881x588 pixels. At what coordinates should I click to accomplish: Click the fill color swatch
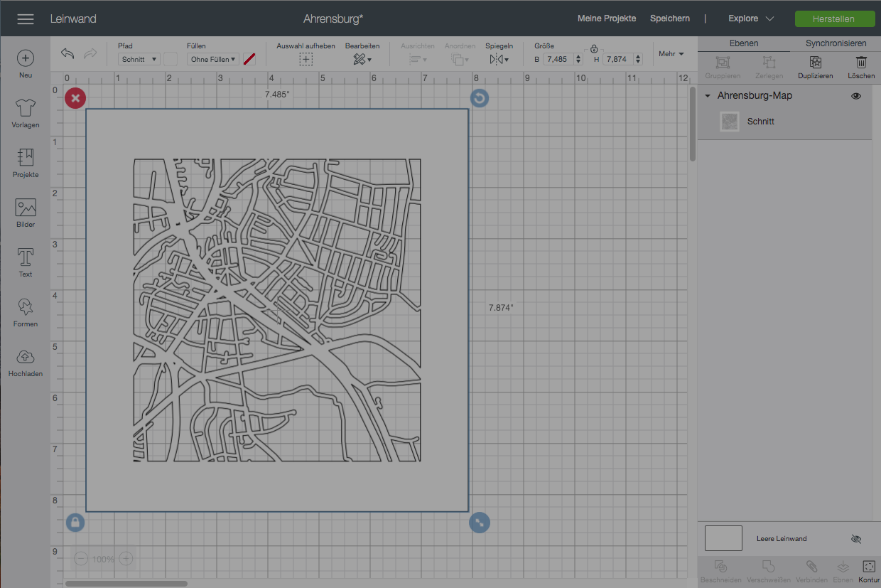tap(249, 60)
